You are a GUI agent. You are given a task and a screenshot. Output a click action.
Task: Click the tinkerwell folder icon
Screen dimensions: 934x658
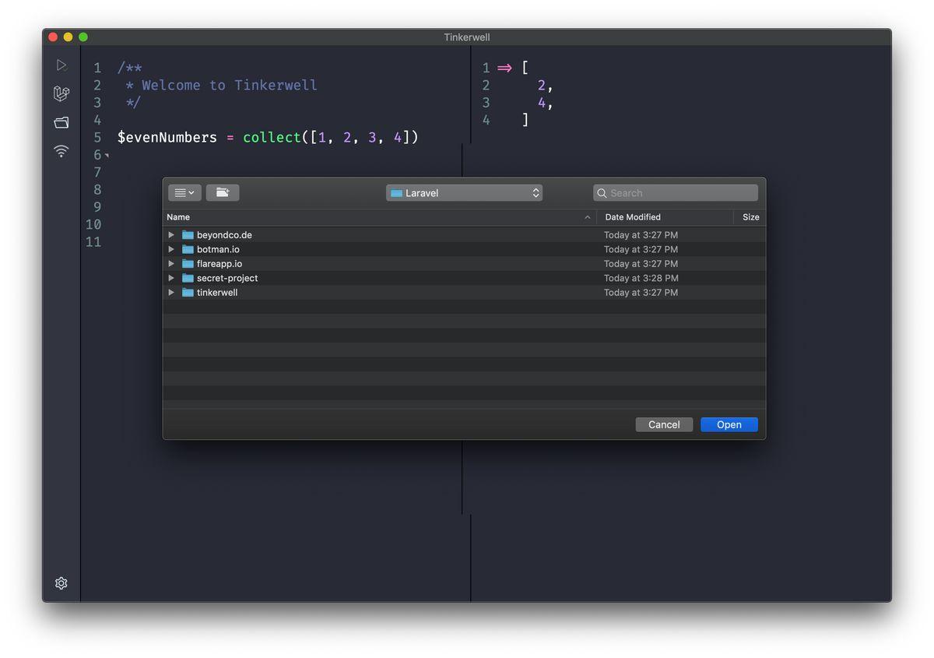(x=188, y=292)
